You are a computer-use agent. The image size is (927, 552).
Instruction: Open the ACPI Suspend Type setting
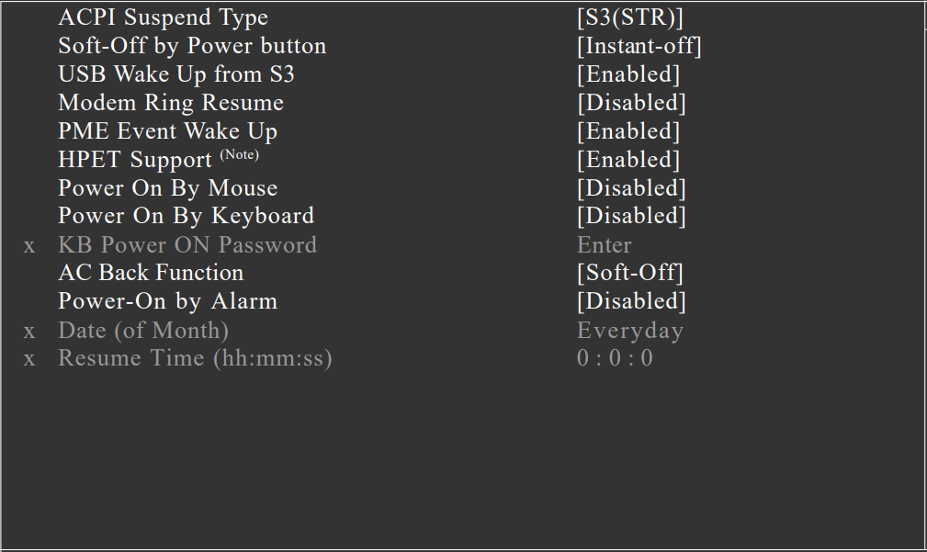tap(164, 17)
